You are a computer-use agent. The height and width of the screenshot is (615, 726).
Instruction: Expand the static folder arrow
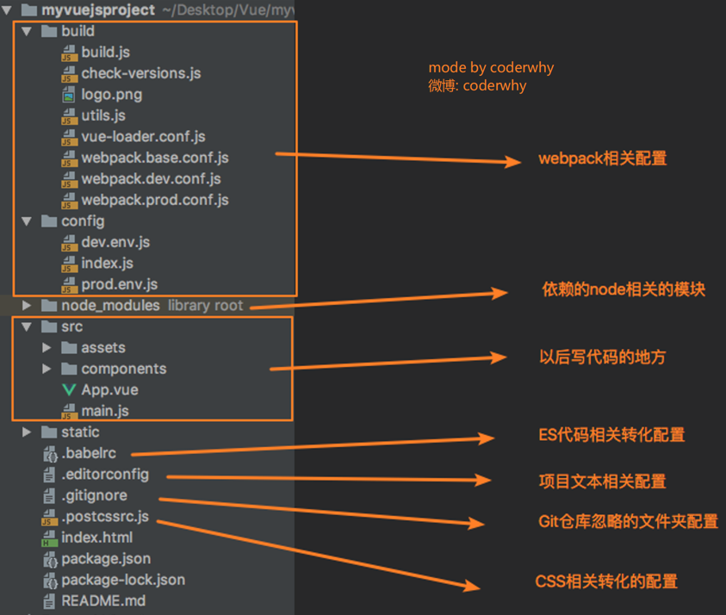pos(27,432)
